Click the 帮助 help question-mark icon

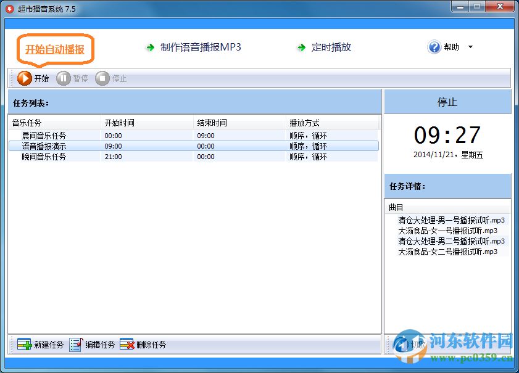434,47
